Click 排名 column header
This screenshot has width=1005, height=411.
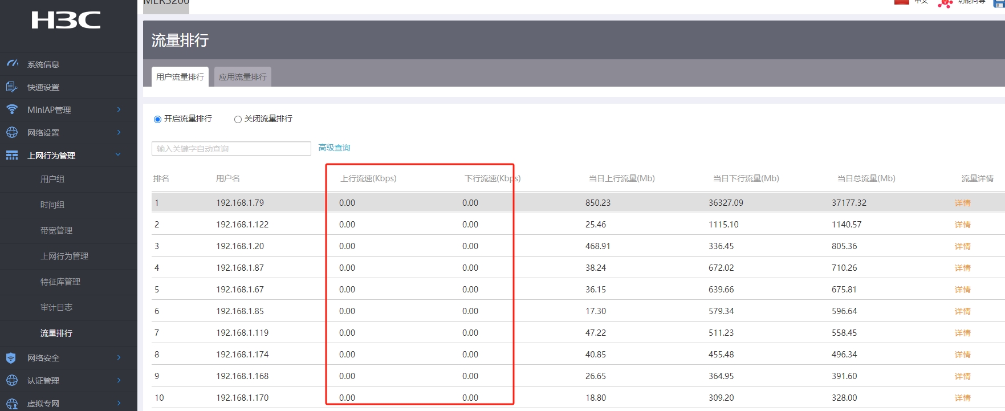[161, 178]
